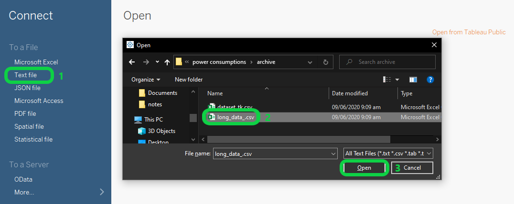The height and width of the screenshot is (204, 514).
Task: Click 09/06/2020 date of dataset_tk.csv
Action: click(356, 107)
